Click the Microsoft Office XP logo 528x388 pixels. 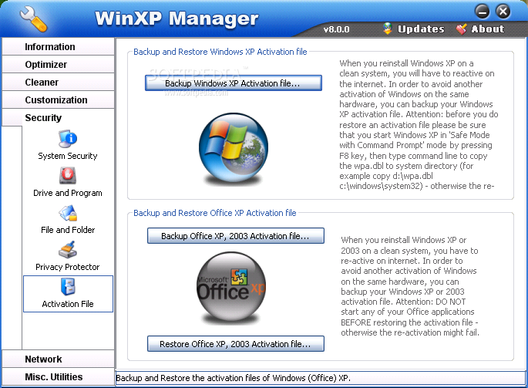coord(231,287)
